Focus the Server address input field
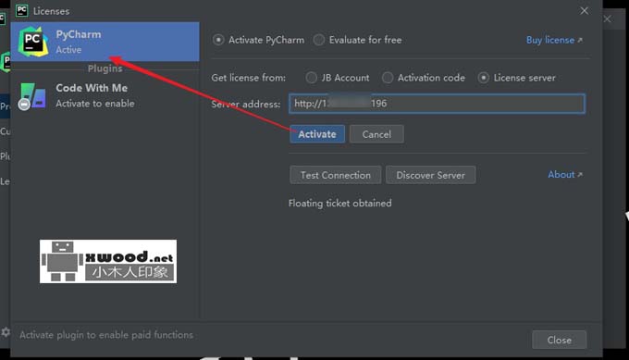The width and height of the screenshot is (629, 360). [437, 104]
